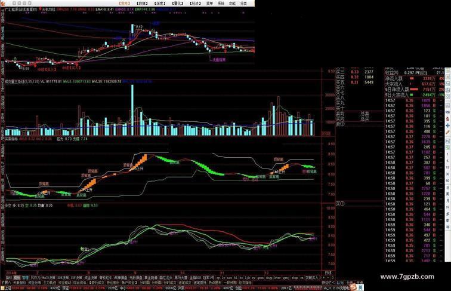Screen dimensions: 451x291
Task: Click the 上证 index in status bar
Action: click(8, 288)
